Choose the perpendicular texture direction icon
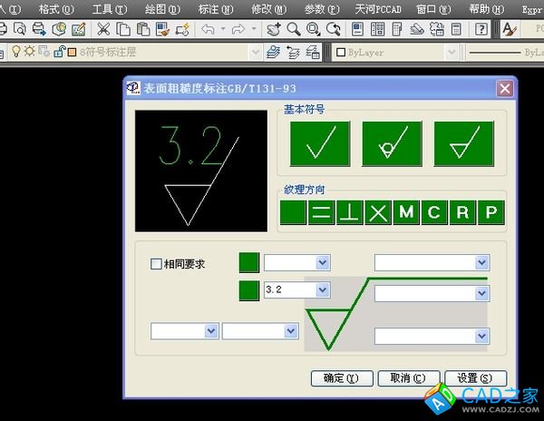Viewport: 544px width, 421px height. tap(350, 213)
